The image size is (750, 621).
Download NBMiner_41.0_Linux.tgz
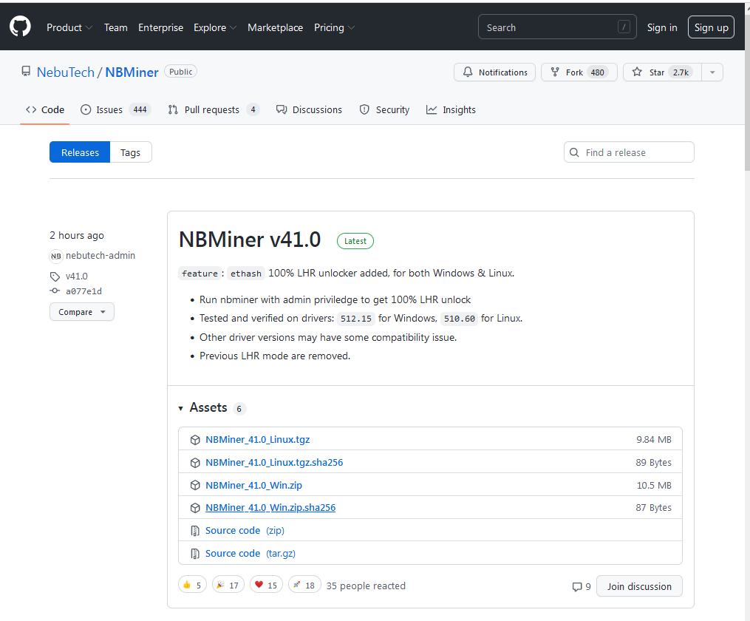tap(257, 439)
